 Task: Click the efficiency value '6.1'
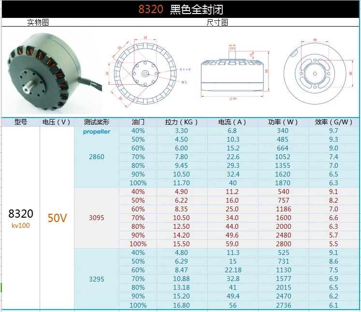333,305
